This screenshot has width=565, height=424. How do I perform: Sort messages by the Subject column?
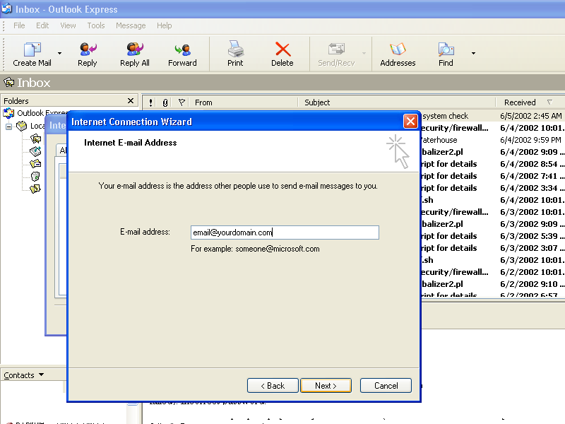click(396, 102)
